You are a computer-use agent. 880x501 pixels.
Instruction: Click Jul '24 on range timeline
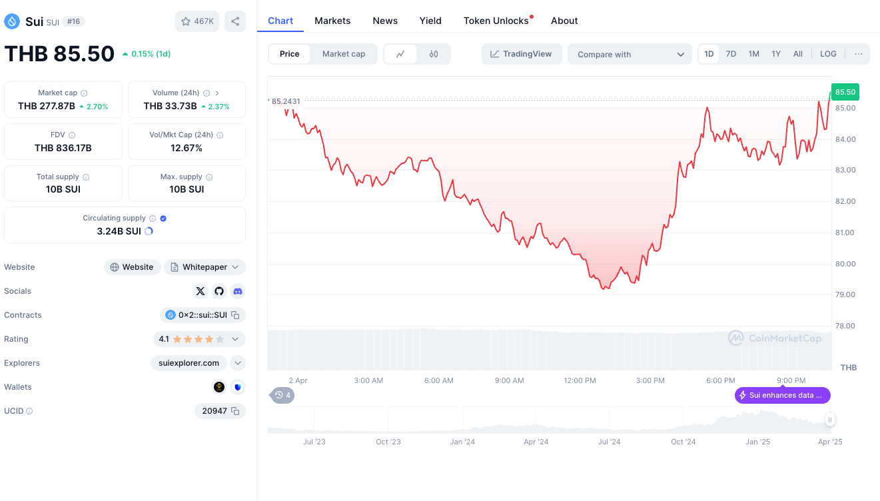click(609, 442)
